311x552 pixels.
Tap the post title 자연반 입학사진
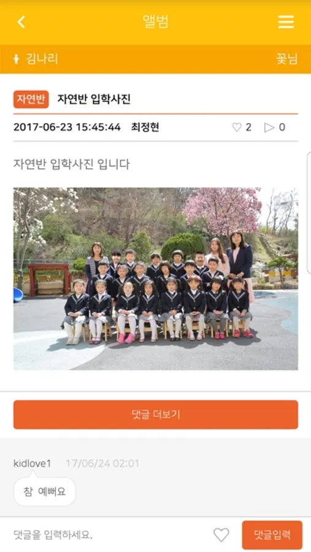coord(94,99)
